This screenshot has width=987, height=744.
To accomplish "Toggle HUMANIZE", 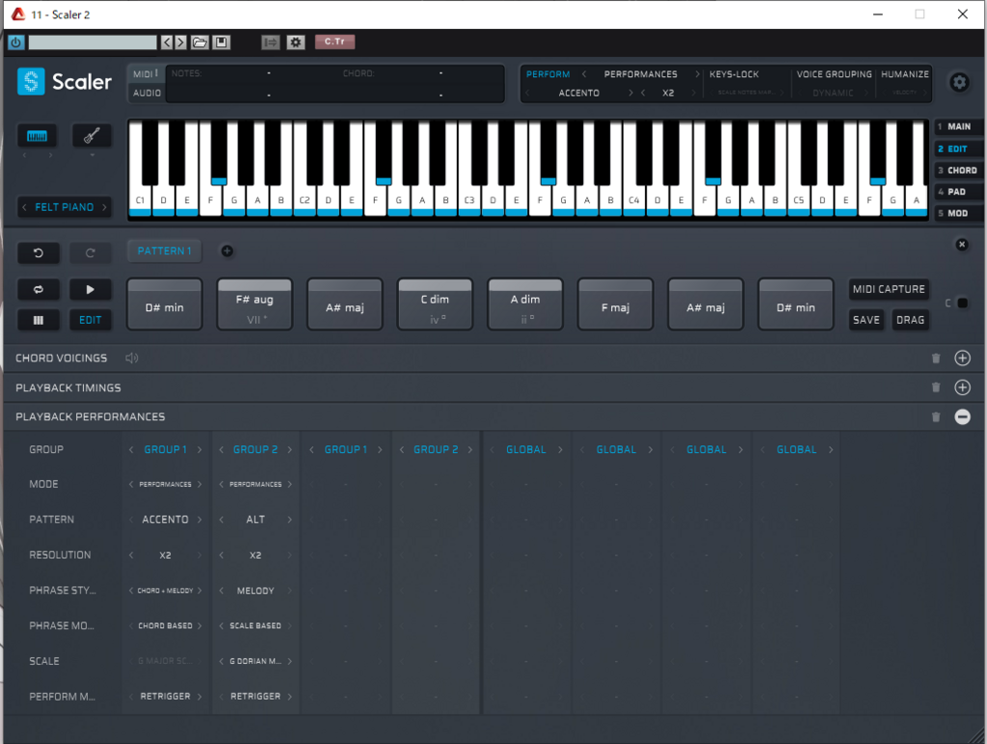I will tap(904, 74).
